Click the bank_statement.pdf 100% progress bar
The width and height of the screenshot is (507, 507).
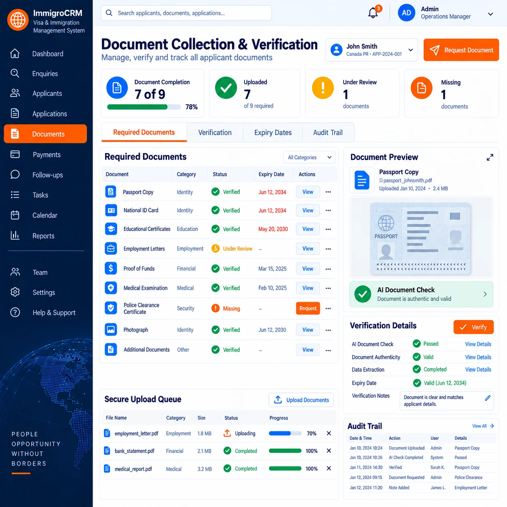285,451
